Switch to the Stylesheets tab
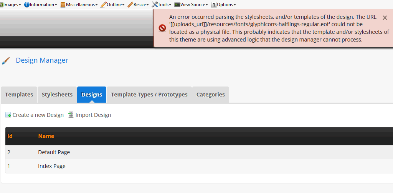 [x=57, y=95]
